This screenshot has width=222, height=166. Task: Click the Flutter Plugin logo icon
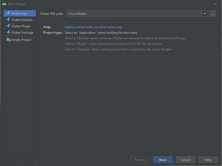point(9,26)
